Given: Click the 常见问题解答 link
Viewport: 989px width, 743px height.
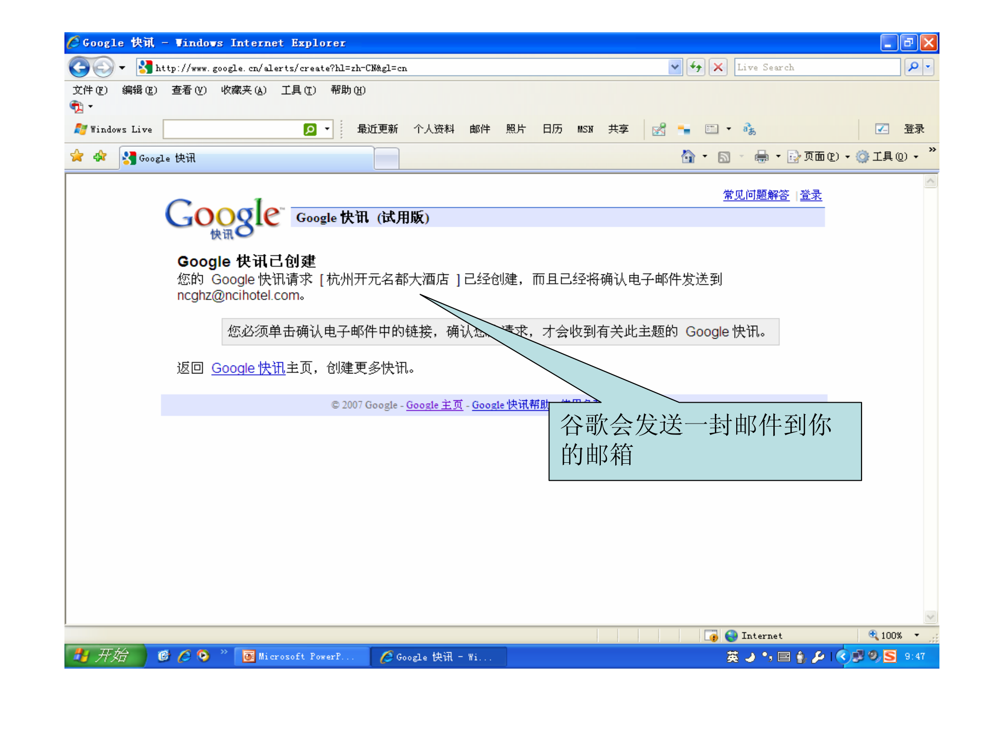Looking at the screenshot, I should (x=756, y=195).
